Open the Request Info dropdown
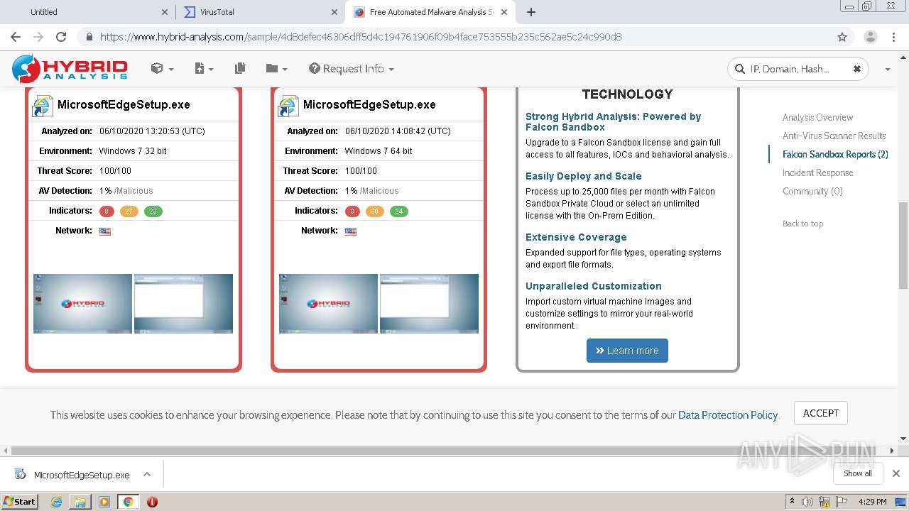909x511 pixels. 352,69
